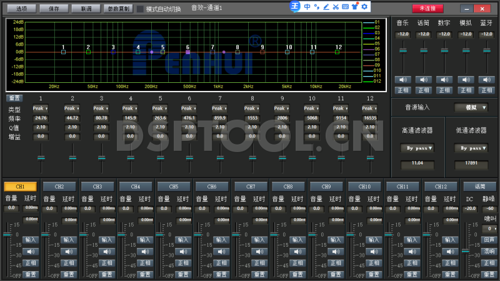Viewport: 500px width, 281px height.
Task: Toggle 正相 phase button on CH2
Action: [x=69, y=263]
